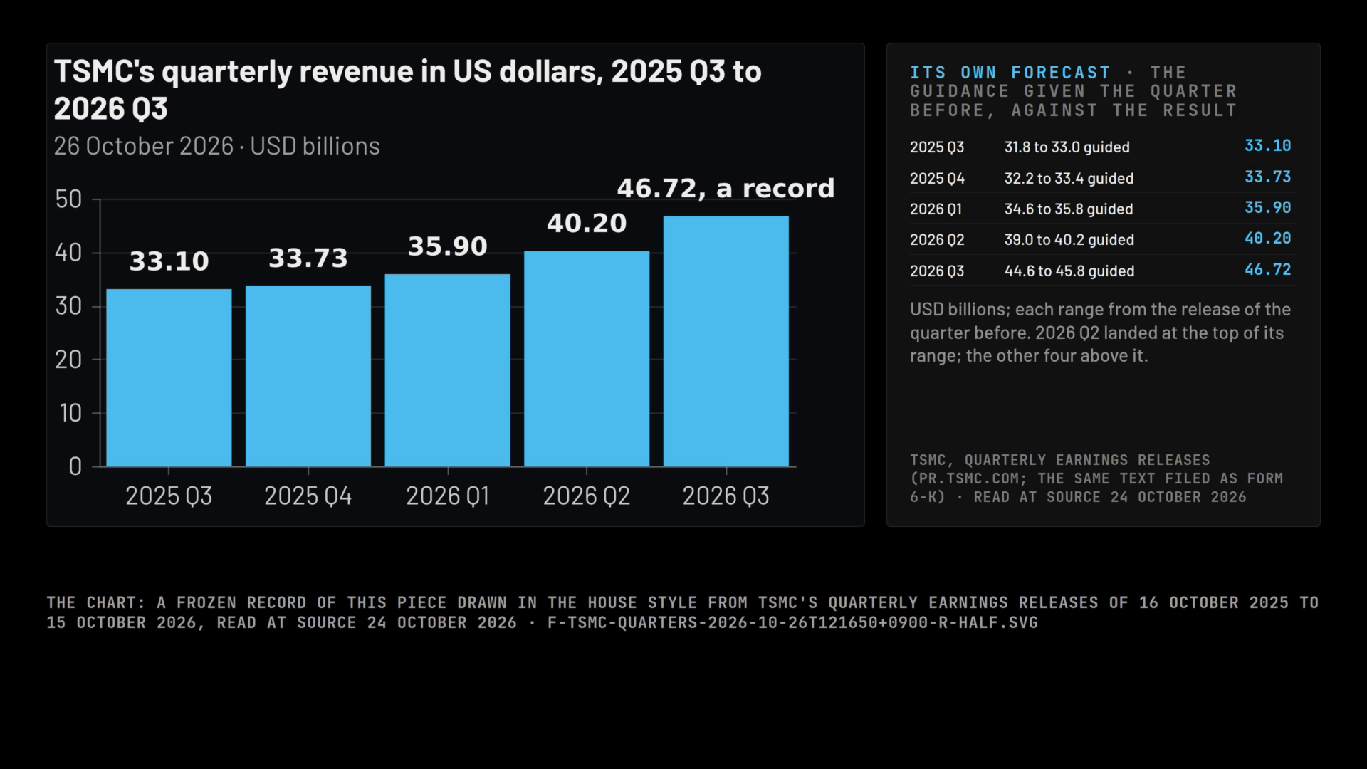Click the x-axis label '2026 Q1'

coord(447,496)
